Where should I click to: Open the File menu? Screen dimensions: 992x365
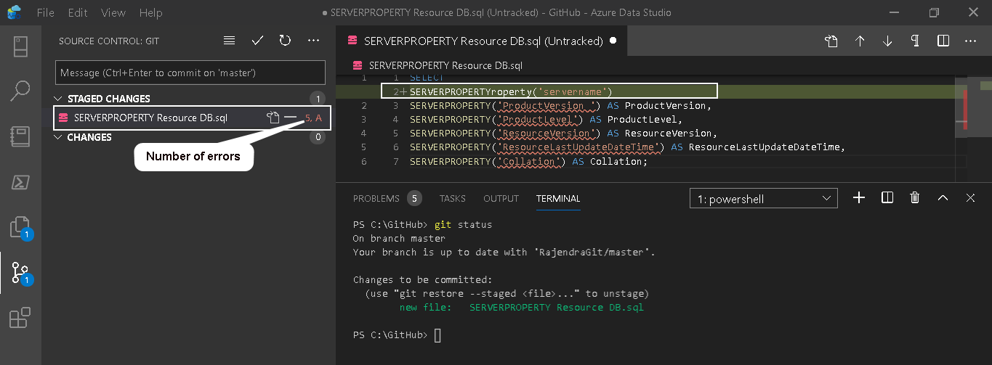(45, 13)
